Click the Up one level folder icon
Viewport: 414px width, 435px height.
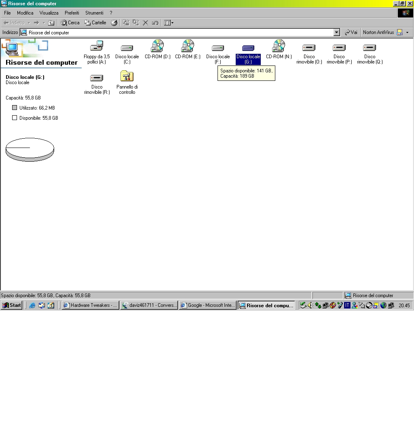(x=51, y=23)
